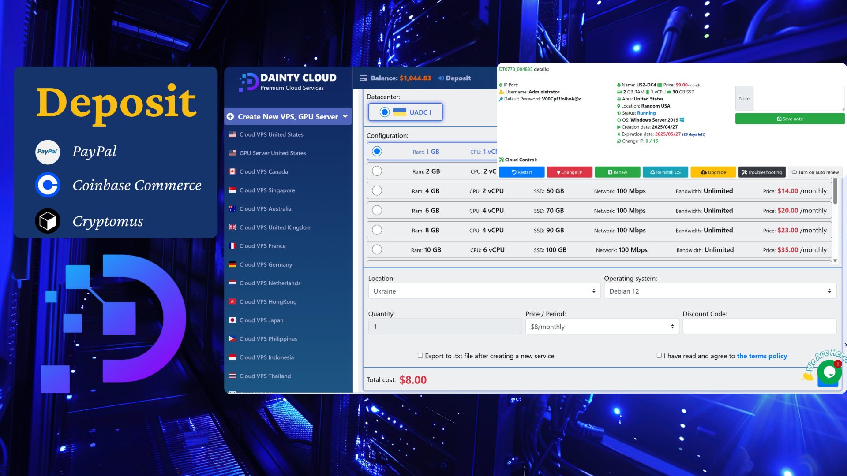Click the Dainty Cloud logo icon
This screenshot has height=476, width=847.
pos(248,82)
